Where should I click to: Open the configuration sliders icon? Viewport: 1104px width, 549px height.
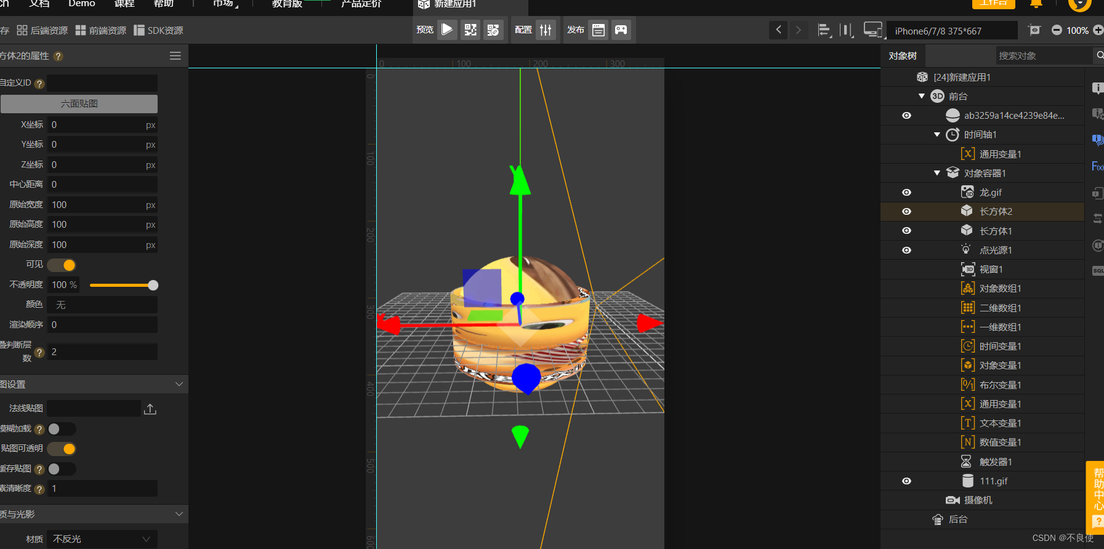coord(546,30)
